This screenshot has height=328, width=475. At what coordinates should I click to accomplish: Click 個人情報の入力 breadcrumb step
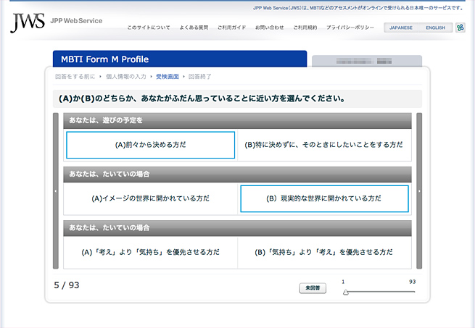coord(125,77)
